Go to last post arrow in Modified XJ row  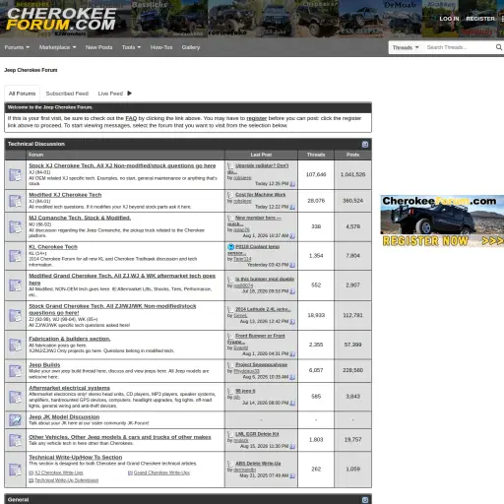(x=292, y=207)
